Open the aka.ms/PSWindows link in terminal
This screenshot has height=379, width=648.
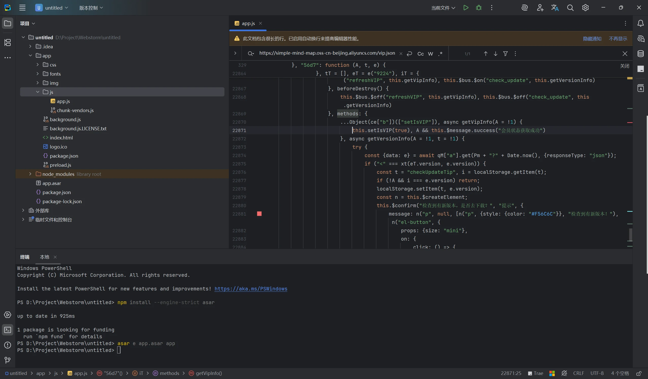click(x=251, y=289)
